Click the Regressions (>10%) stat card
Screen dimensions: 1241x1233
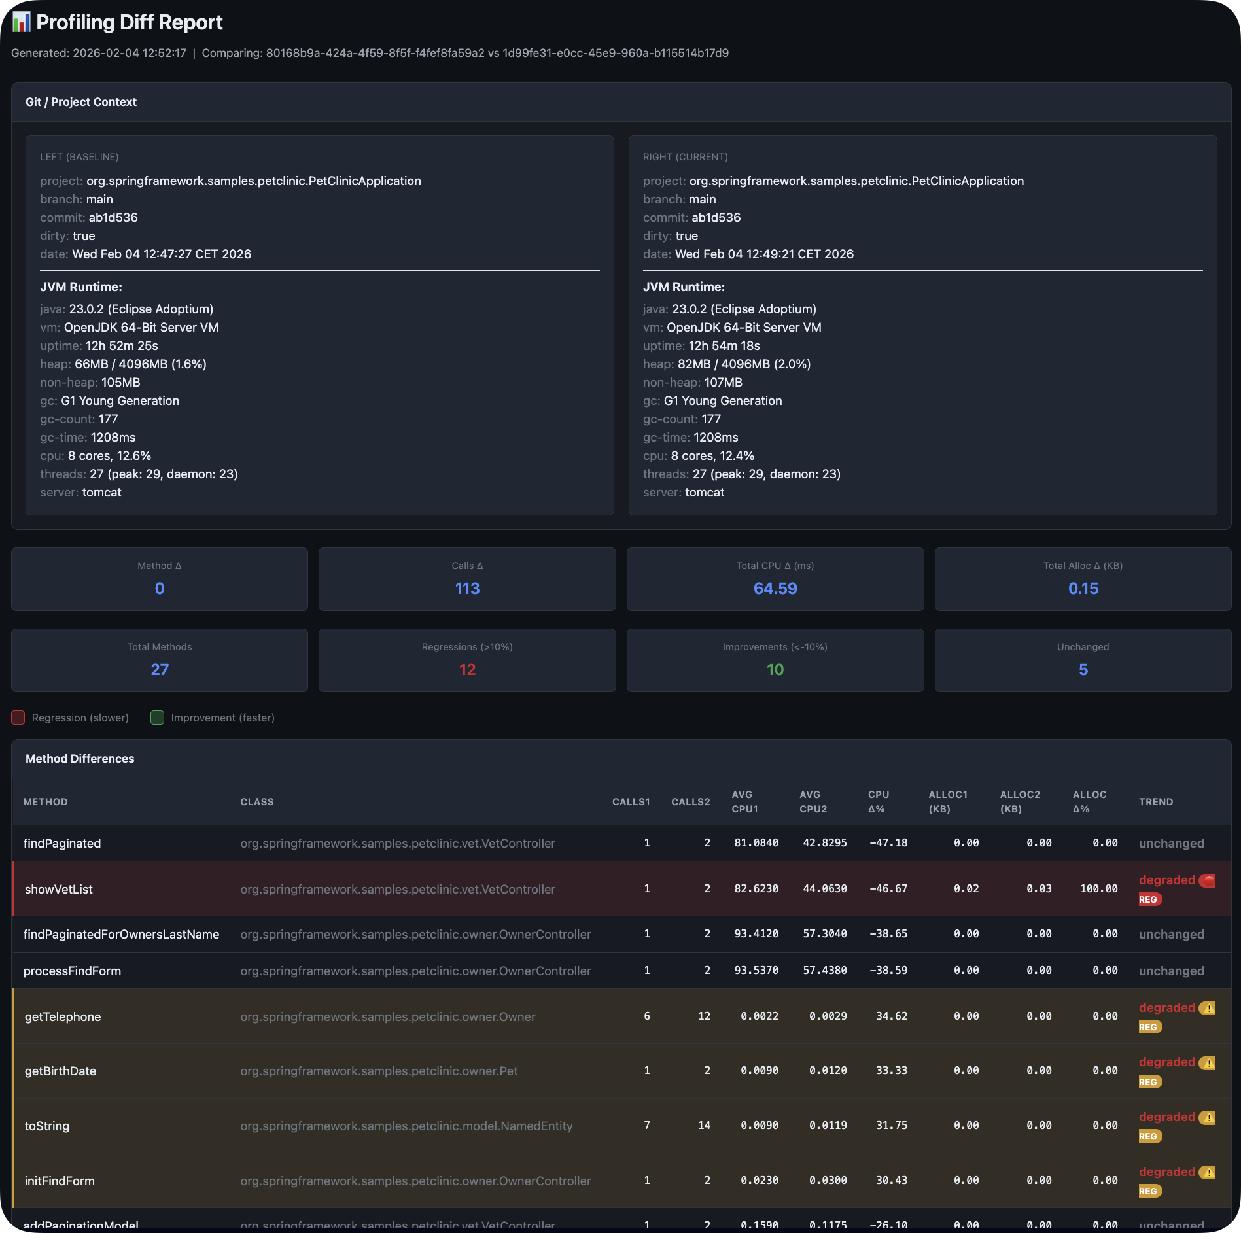(466, 660)
